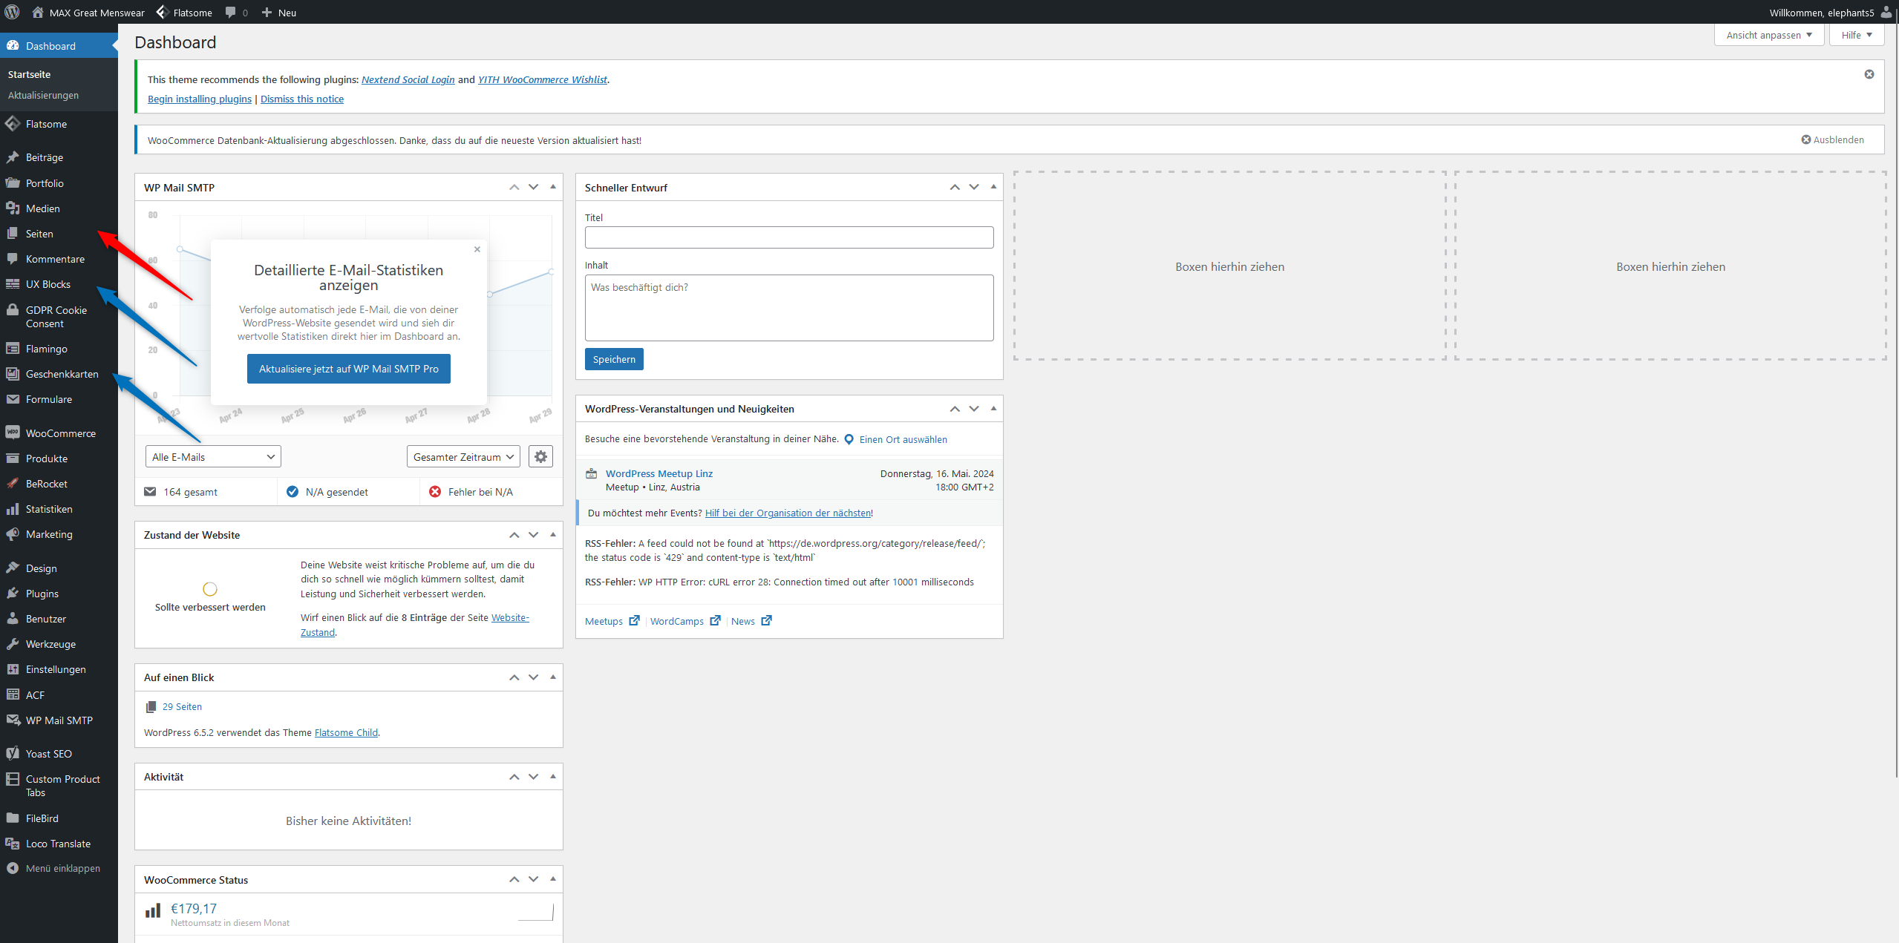Screen dimensions: 1899x943
Task: Click the Yoast SEO icon in the sidebar
Action: coord(13,754)
